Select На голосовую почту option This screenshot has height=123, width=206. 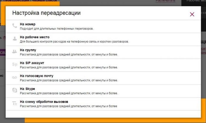[x=103, y=78]
